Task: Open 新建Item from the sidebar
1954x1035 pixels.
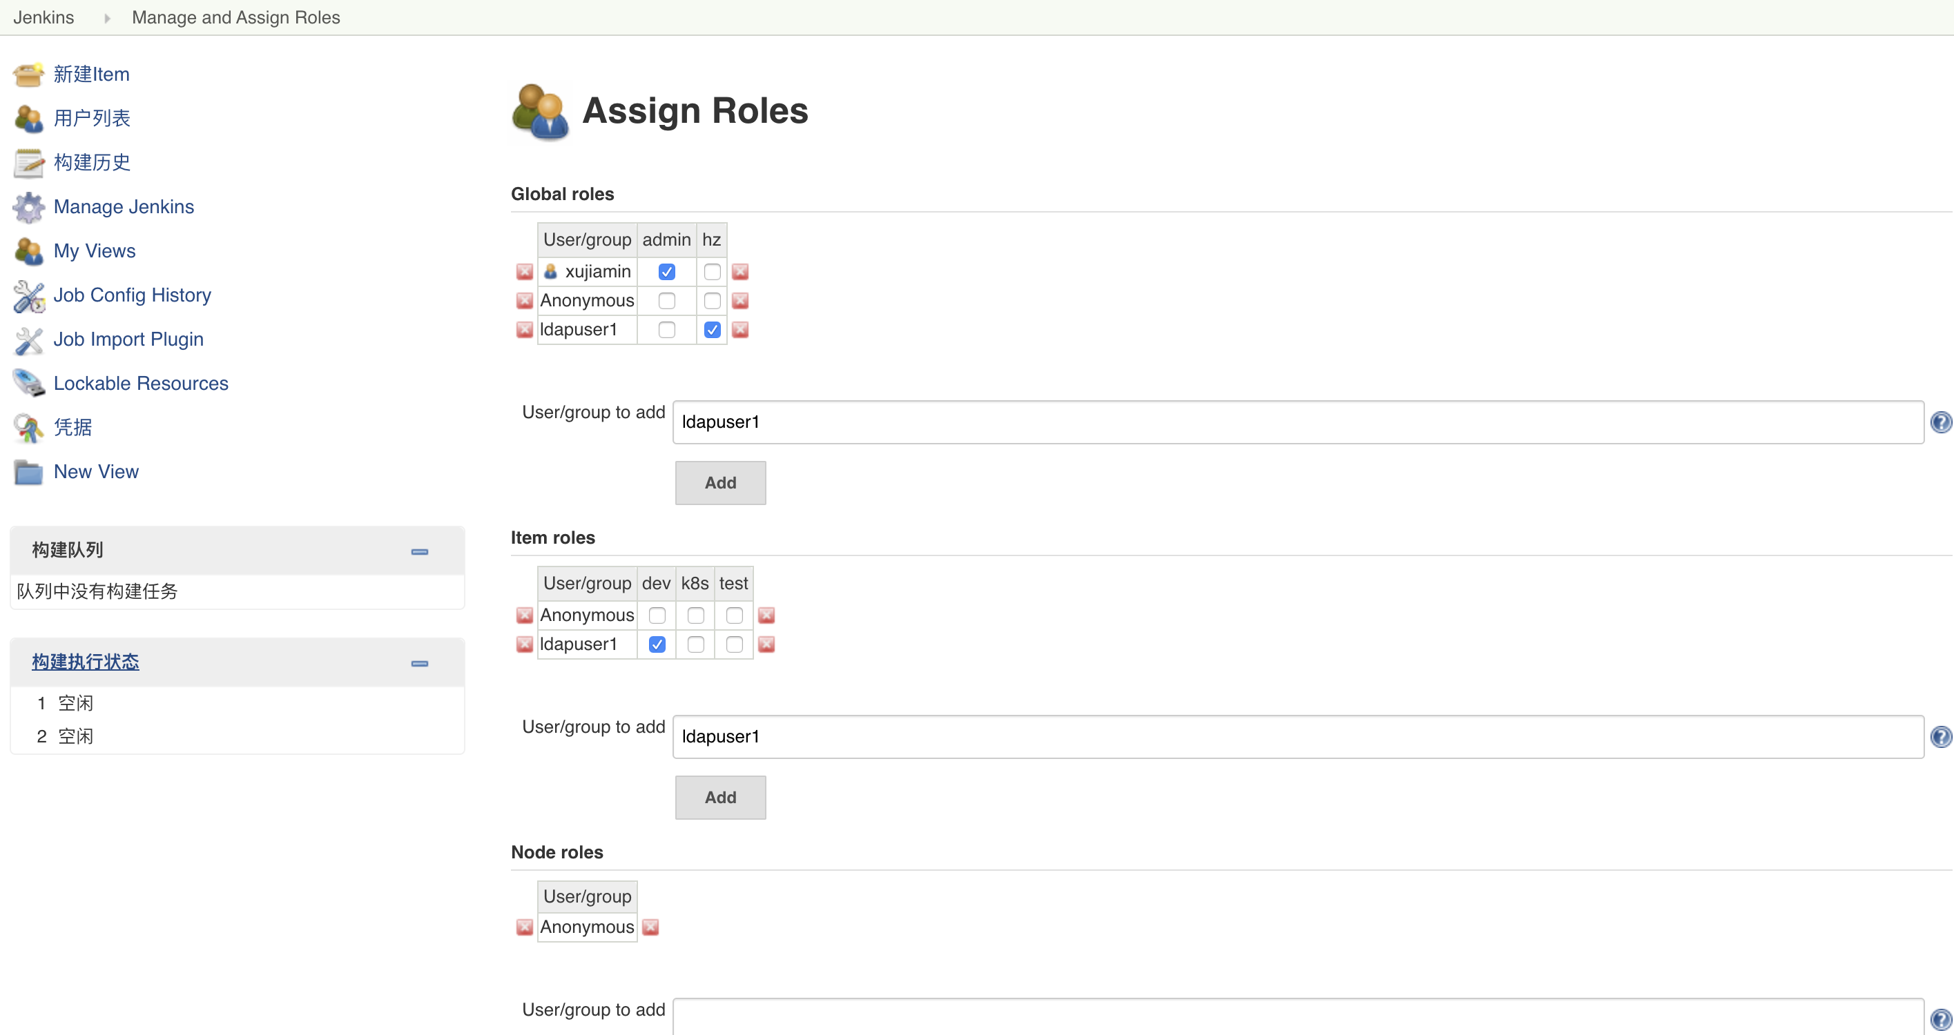Action: tap(91, 74)
